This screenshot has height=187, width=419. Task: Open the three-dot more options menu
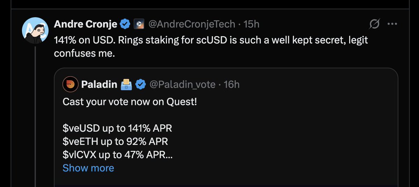pyautogui.click(x=392, y=24)
